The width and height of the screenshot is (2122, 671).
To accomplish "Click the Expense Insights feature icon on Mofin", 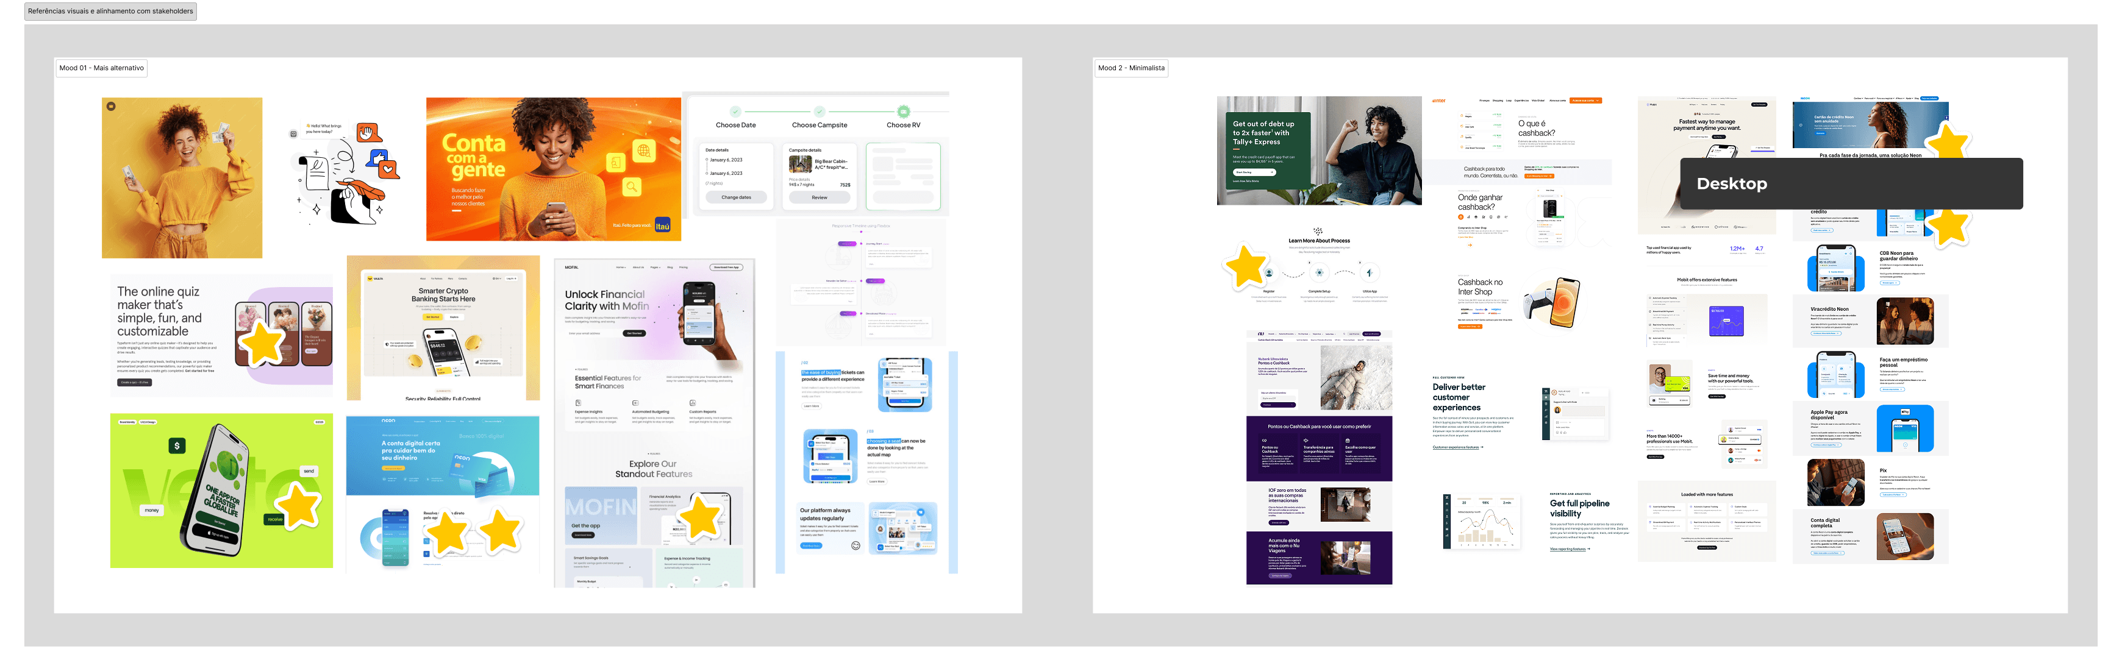I will pos(578,403).
